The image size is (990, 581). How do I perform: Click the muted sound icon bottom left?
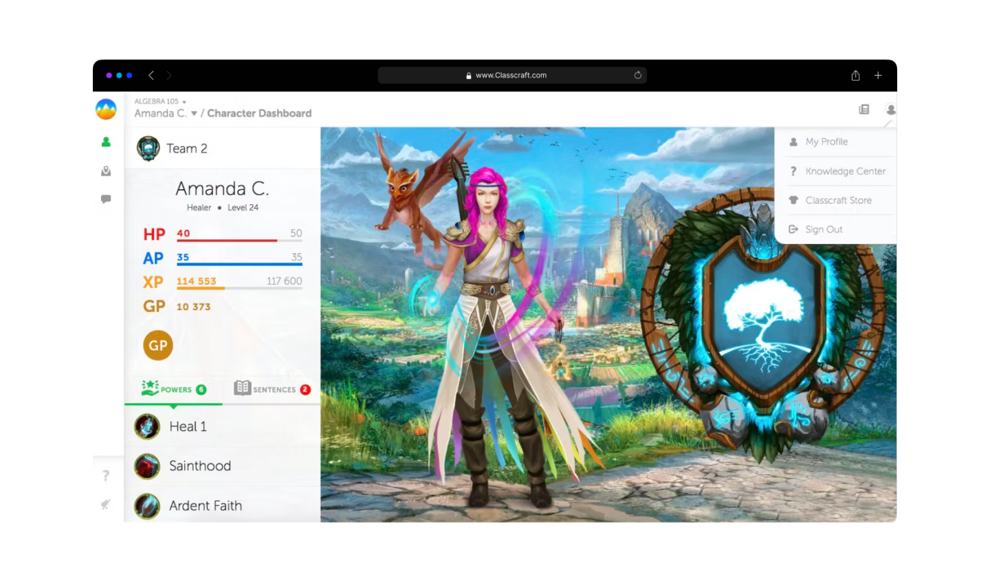(x=106, y=505)
